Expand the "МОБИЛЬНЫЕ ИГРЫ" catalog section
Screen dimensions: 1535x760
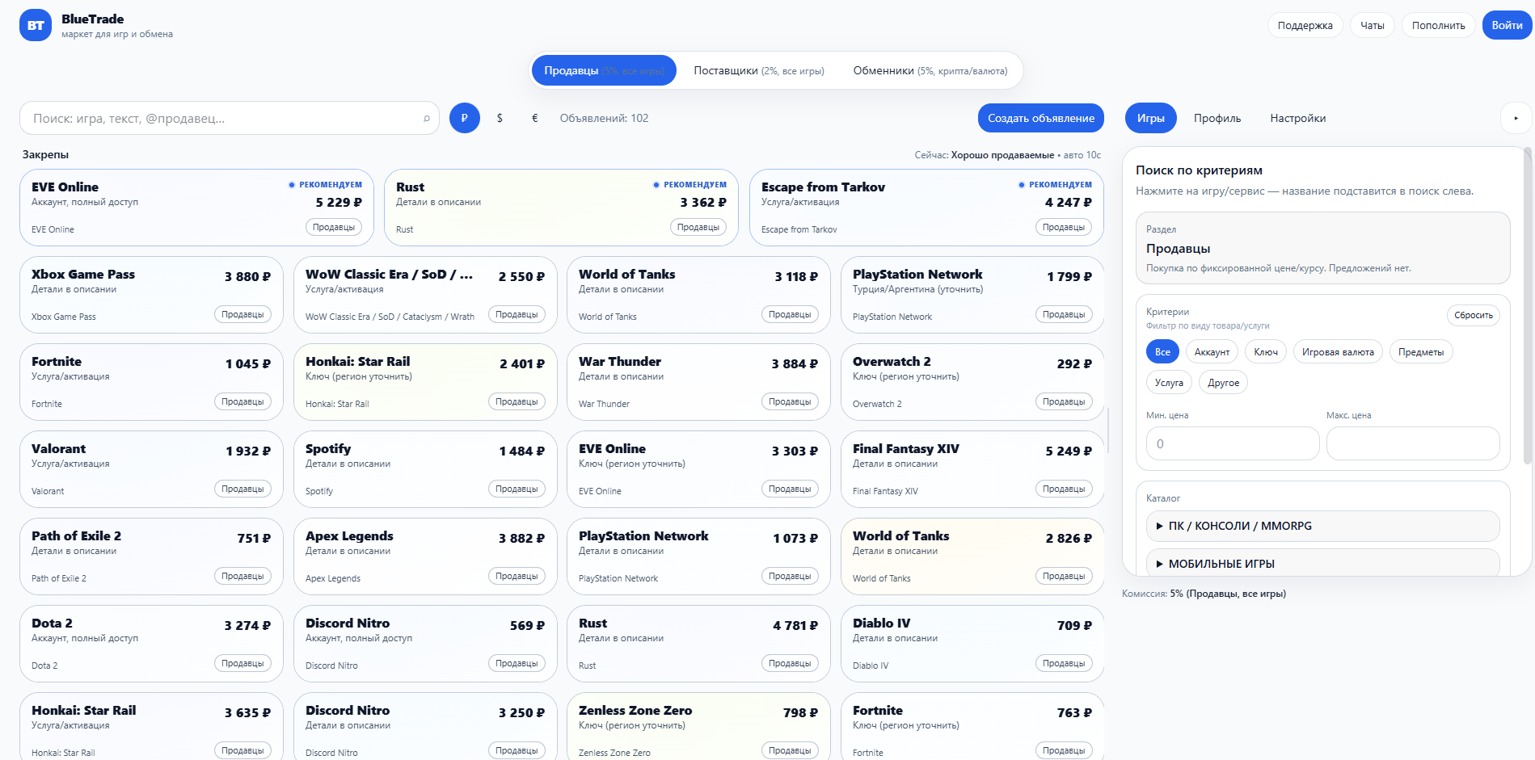click(x=1322, y=563)
